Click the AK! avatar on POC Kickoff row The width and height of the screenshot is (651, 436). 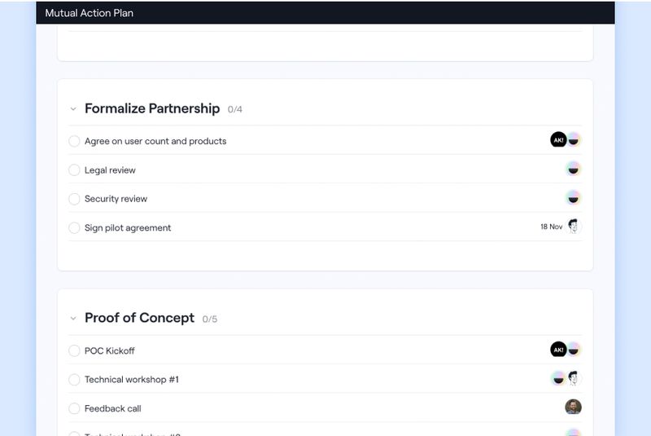558,350
